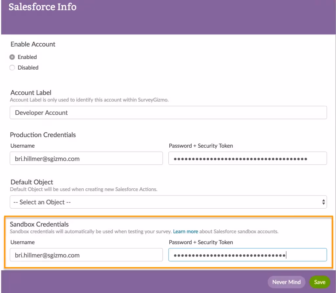Image resolution: width=336 pixels, height=293 pixels.
Task: Click the Sandbox Credentials Username field
Action: click(86, 255)
